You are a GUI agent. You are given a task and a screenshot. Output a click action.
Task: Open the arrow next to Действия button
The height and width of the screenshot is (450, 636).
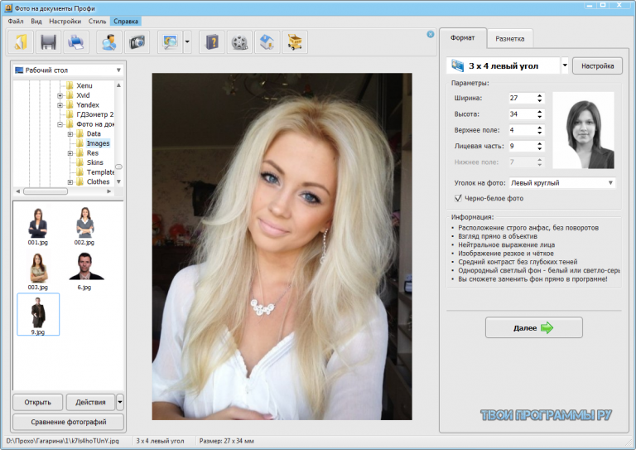(119, 402)
